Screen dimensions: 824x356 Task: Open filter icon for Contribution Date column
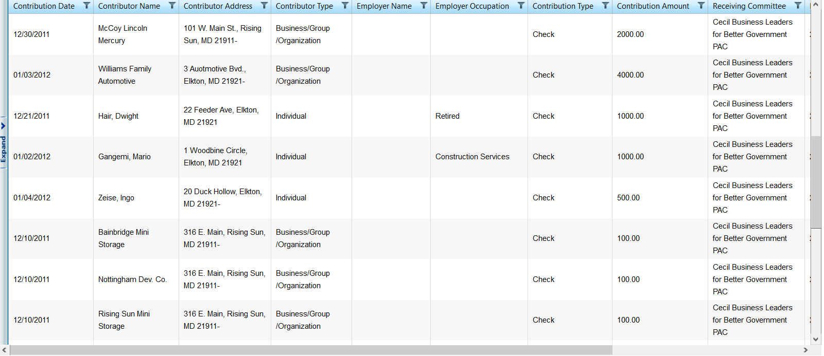86,6
